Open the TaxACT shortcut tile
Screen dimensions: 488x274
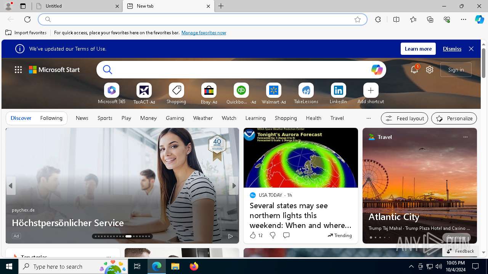click(144, 91)
